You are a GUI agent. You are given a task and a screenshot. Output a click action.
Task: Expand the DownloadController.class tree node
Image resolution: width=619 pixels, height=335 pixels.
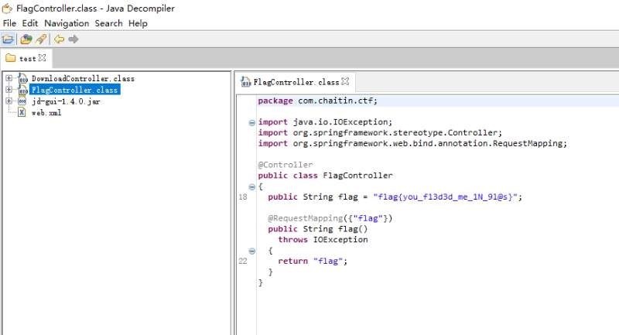[9, 78]
